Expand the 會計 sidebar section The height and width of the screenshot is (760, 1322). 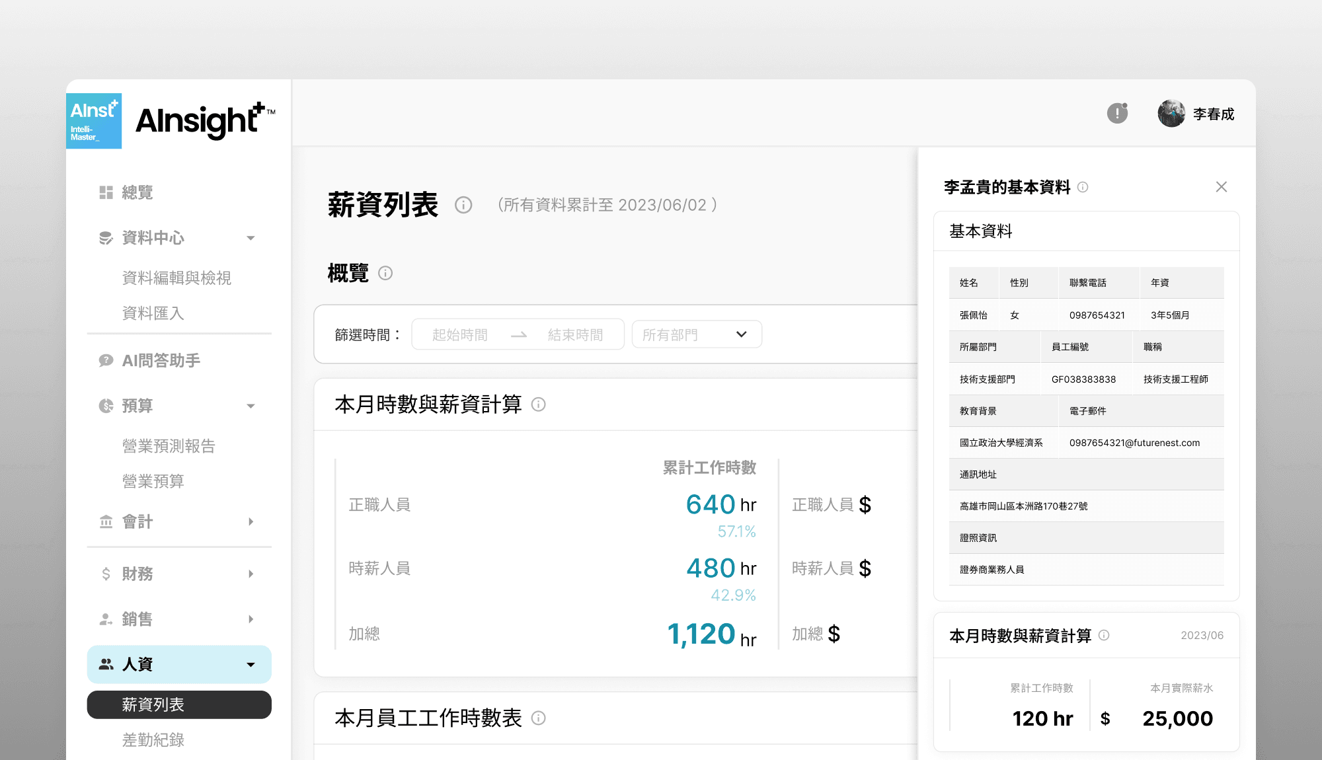(251, 521)
